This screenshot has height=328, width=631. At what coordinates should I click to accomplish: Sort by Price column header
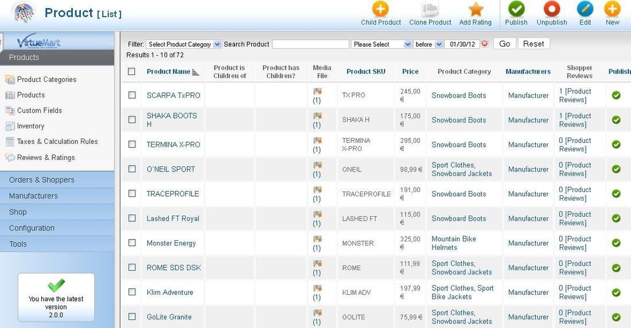tap(410, 72)
